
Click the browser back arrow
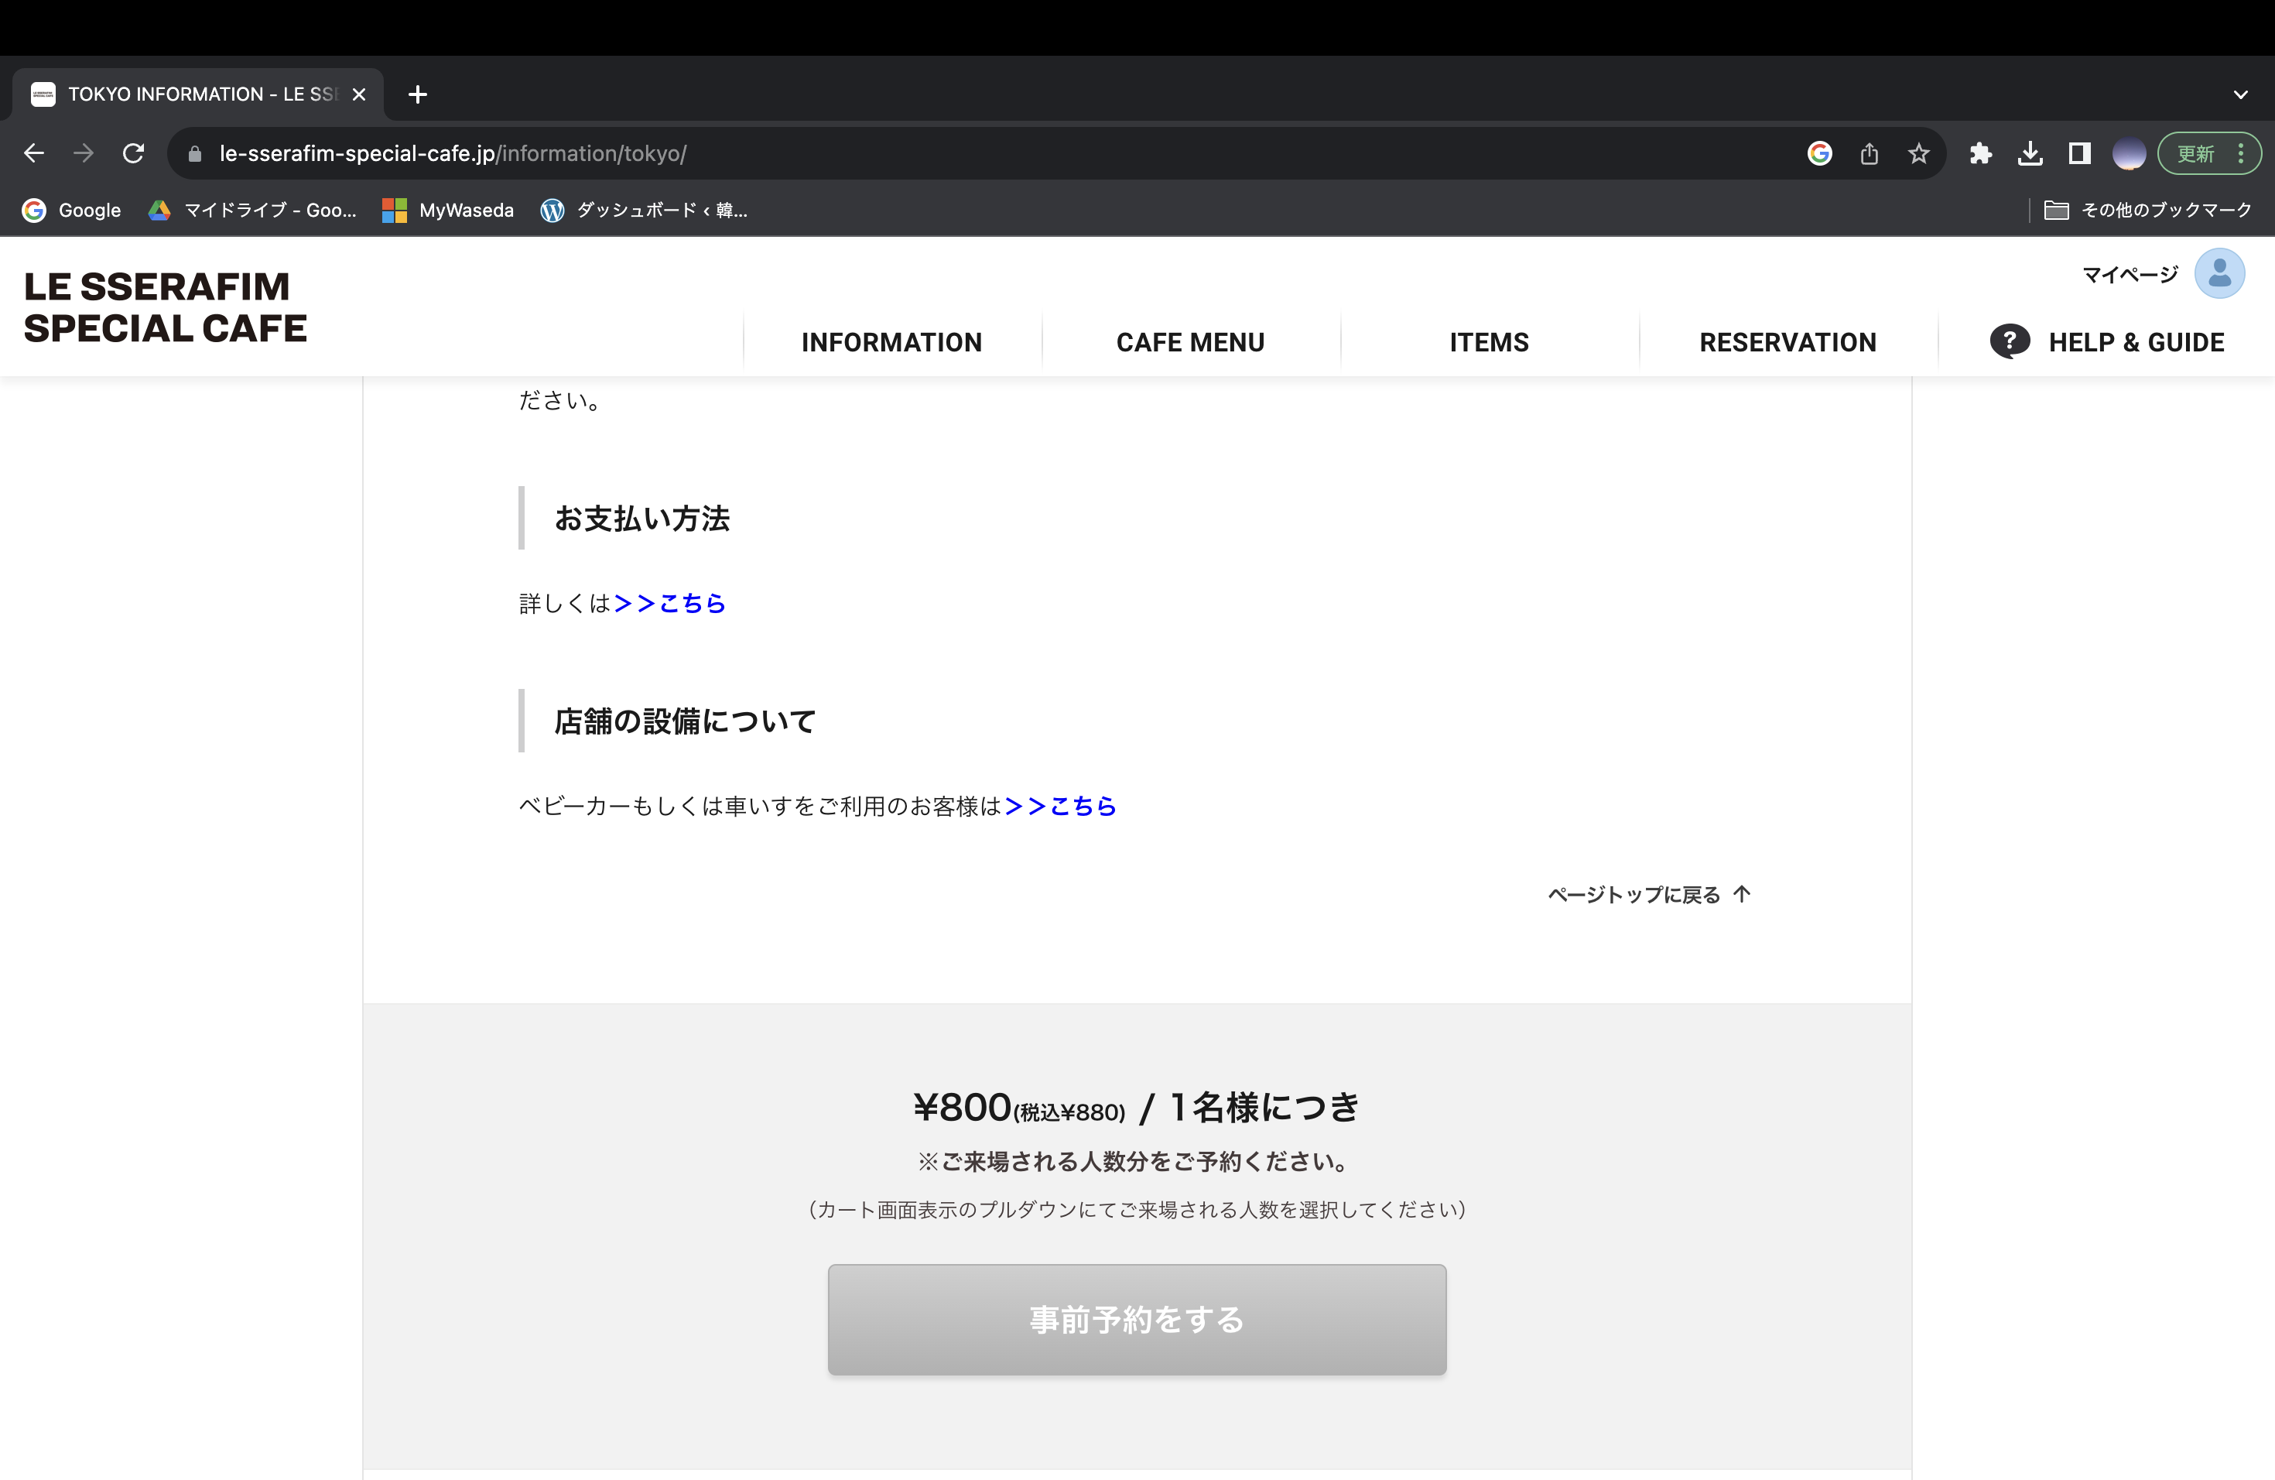34,153
